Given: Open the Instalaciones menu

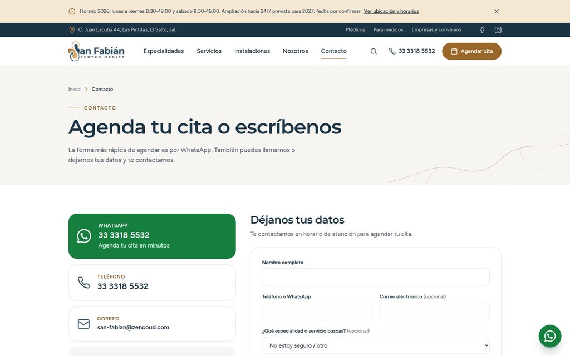Looking at the screenshot, I should point(252,51).
